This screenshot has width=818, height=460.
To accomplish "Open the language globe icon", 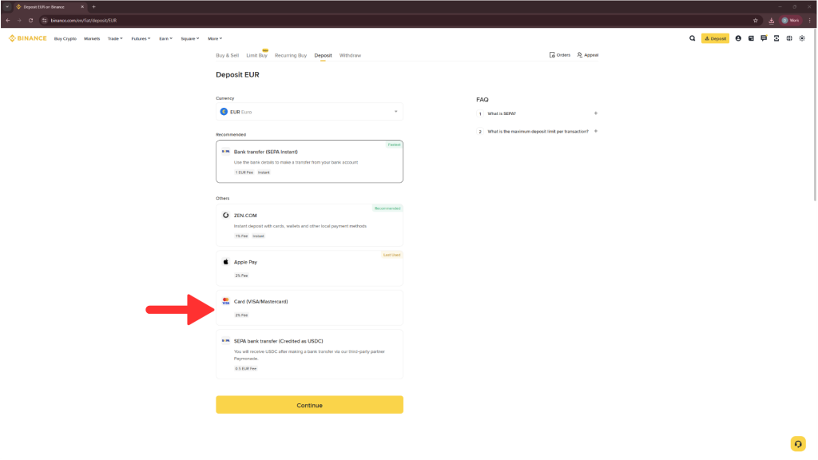I will pyautogui.click(x=789, y=38).
